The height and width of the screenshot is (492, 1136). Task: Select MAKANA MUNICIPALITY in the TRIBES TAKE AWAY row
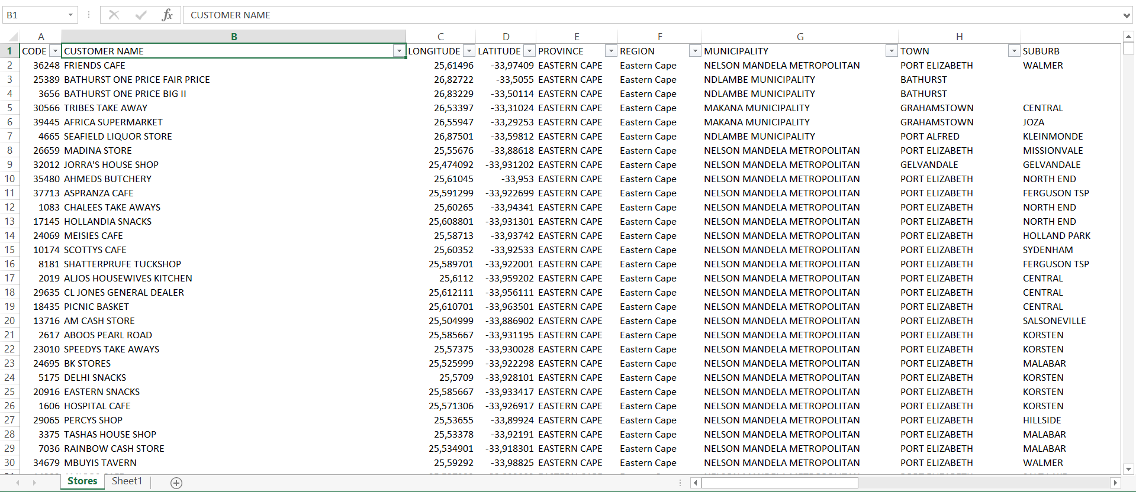(x=800, y=108)
